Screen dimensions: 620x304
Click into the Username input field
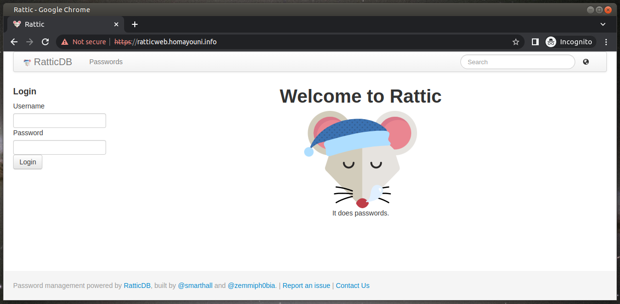click(x=59, y=121)
